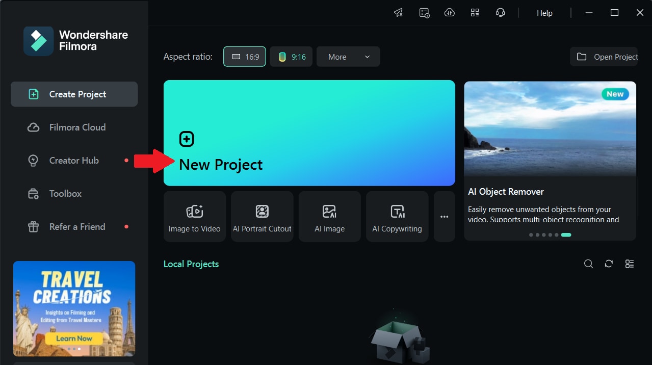Viewport: 652px width, 365px height.
Task: Open the AI Portrait Cutout tool
Action: point(262,217)
